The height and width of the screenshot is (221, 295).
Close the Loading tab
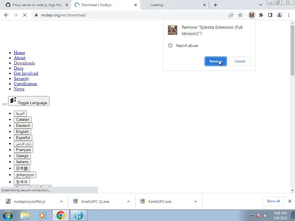tap(205, 5)
